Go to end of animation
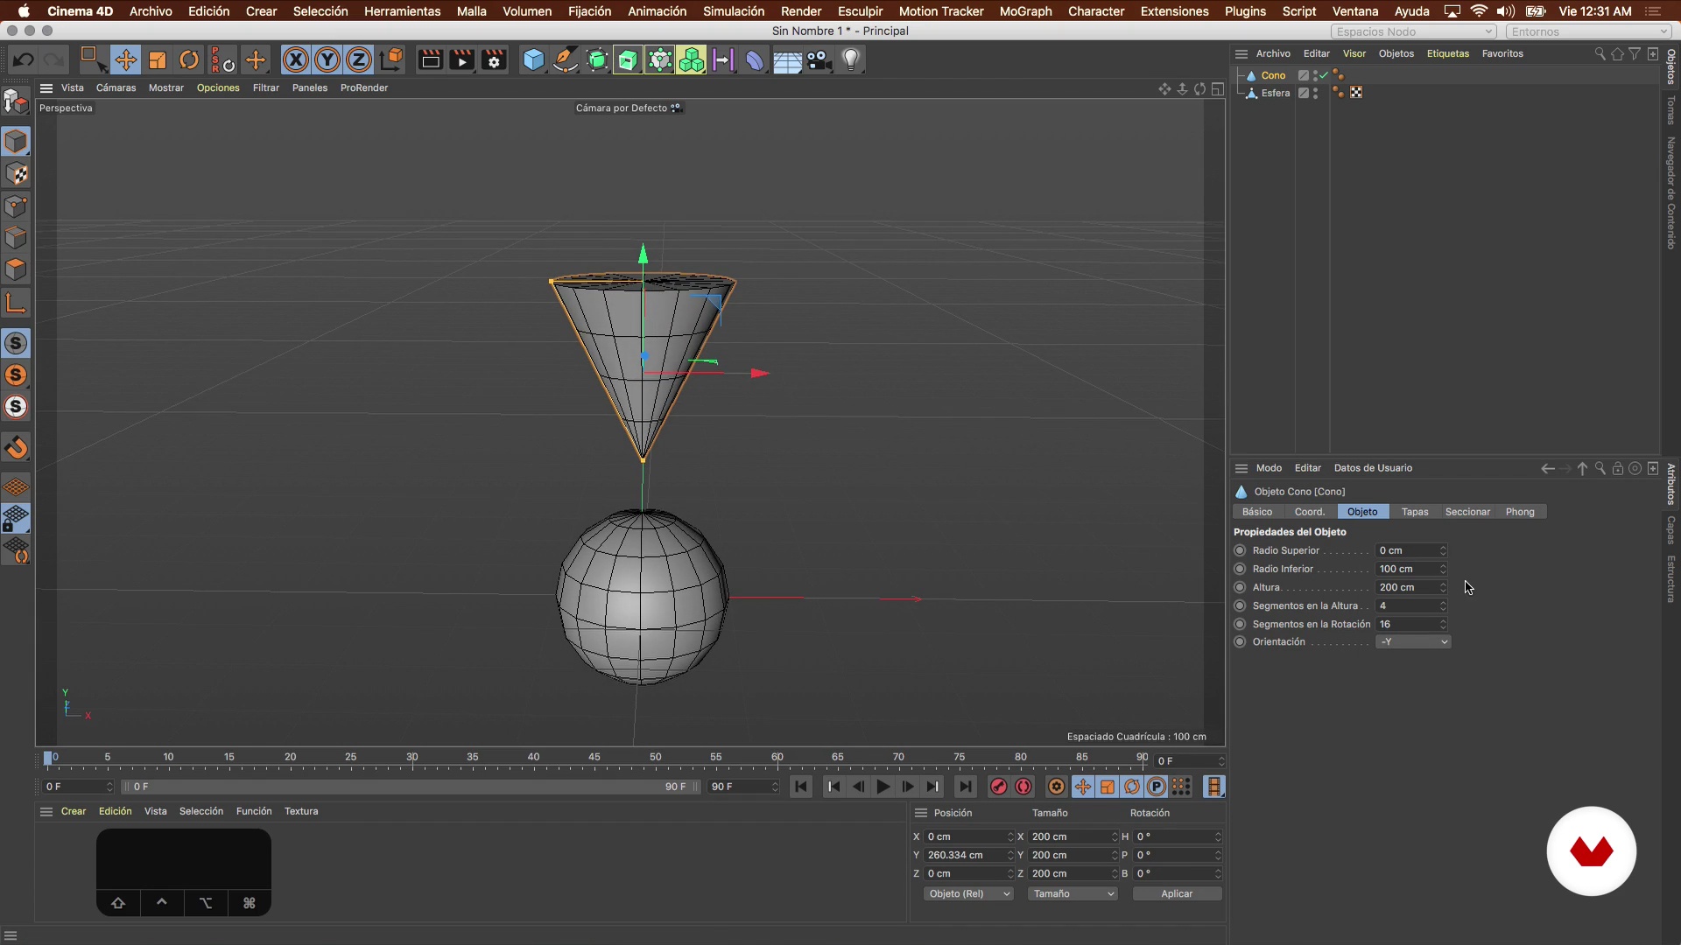The image size is (1681, 945). (x=965, y=787)
